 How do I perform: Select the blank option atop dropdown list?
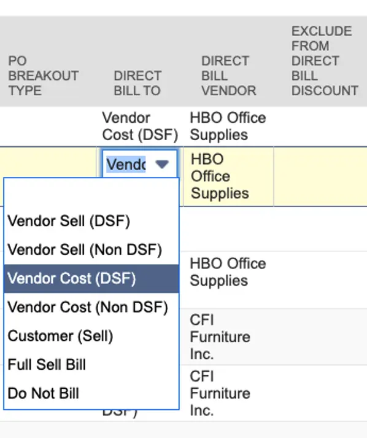tap(91, 192)
